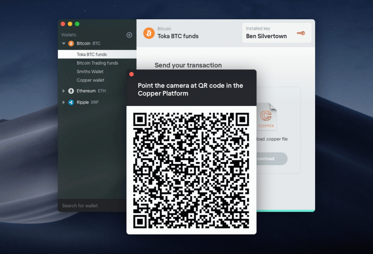Select Toka BTC funds wallet
Image resolution: width=373 pixels, height=254 pixels.
click(x=92, y=55)
